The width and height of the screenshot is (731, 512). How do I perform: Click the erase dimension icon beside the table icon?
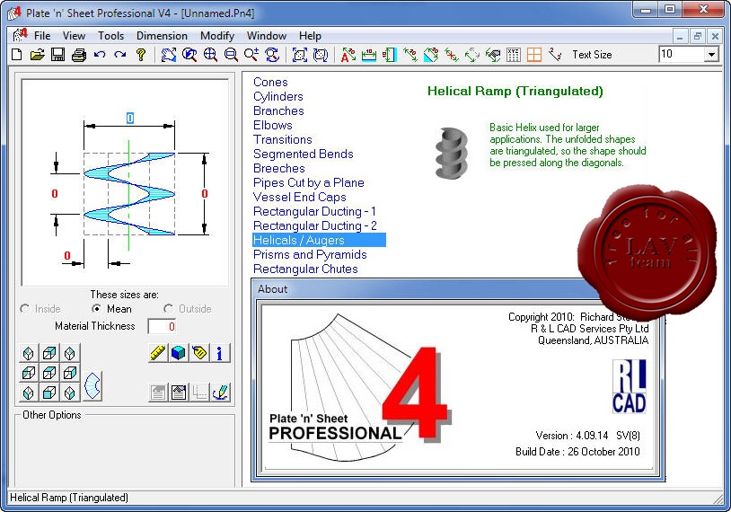pos(493,55)
